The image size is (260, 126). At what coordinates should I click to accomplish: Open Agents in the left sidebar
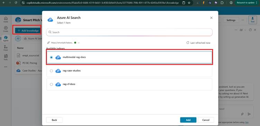point(6,39)
